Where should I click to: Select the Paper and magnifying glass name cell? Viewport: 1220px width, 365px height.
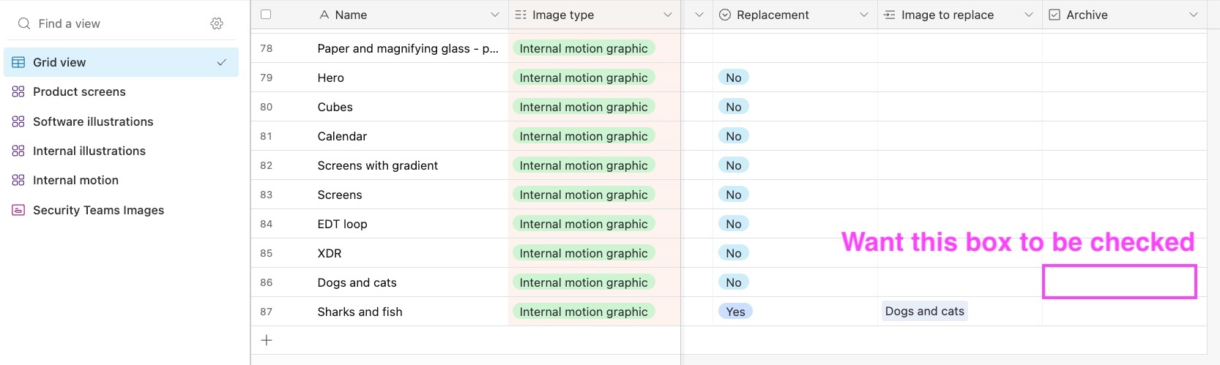[409, 48]
